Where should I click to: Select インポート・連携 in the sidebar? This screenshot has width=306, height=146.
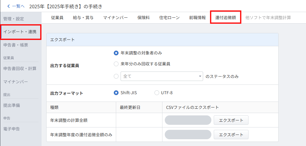click(20, 32)
